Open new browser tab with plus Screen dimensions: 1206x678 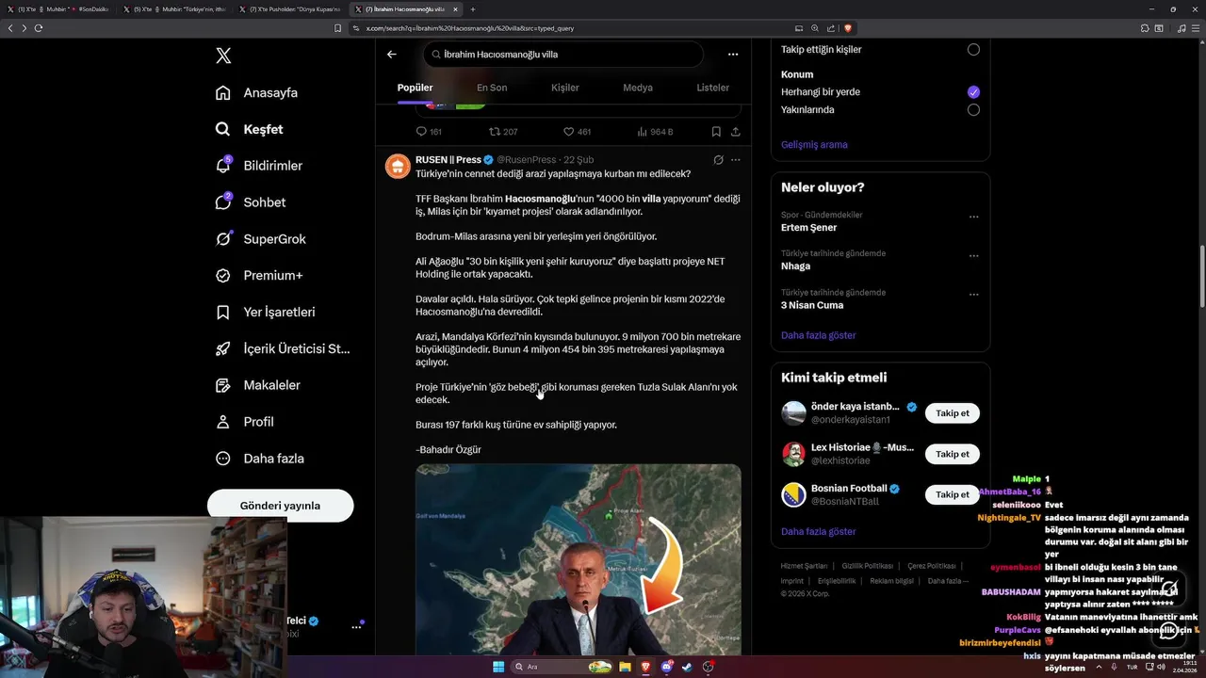coord(473,9)
